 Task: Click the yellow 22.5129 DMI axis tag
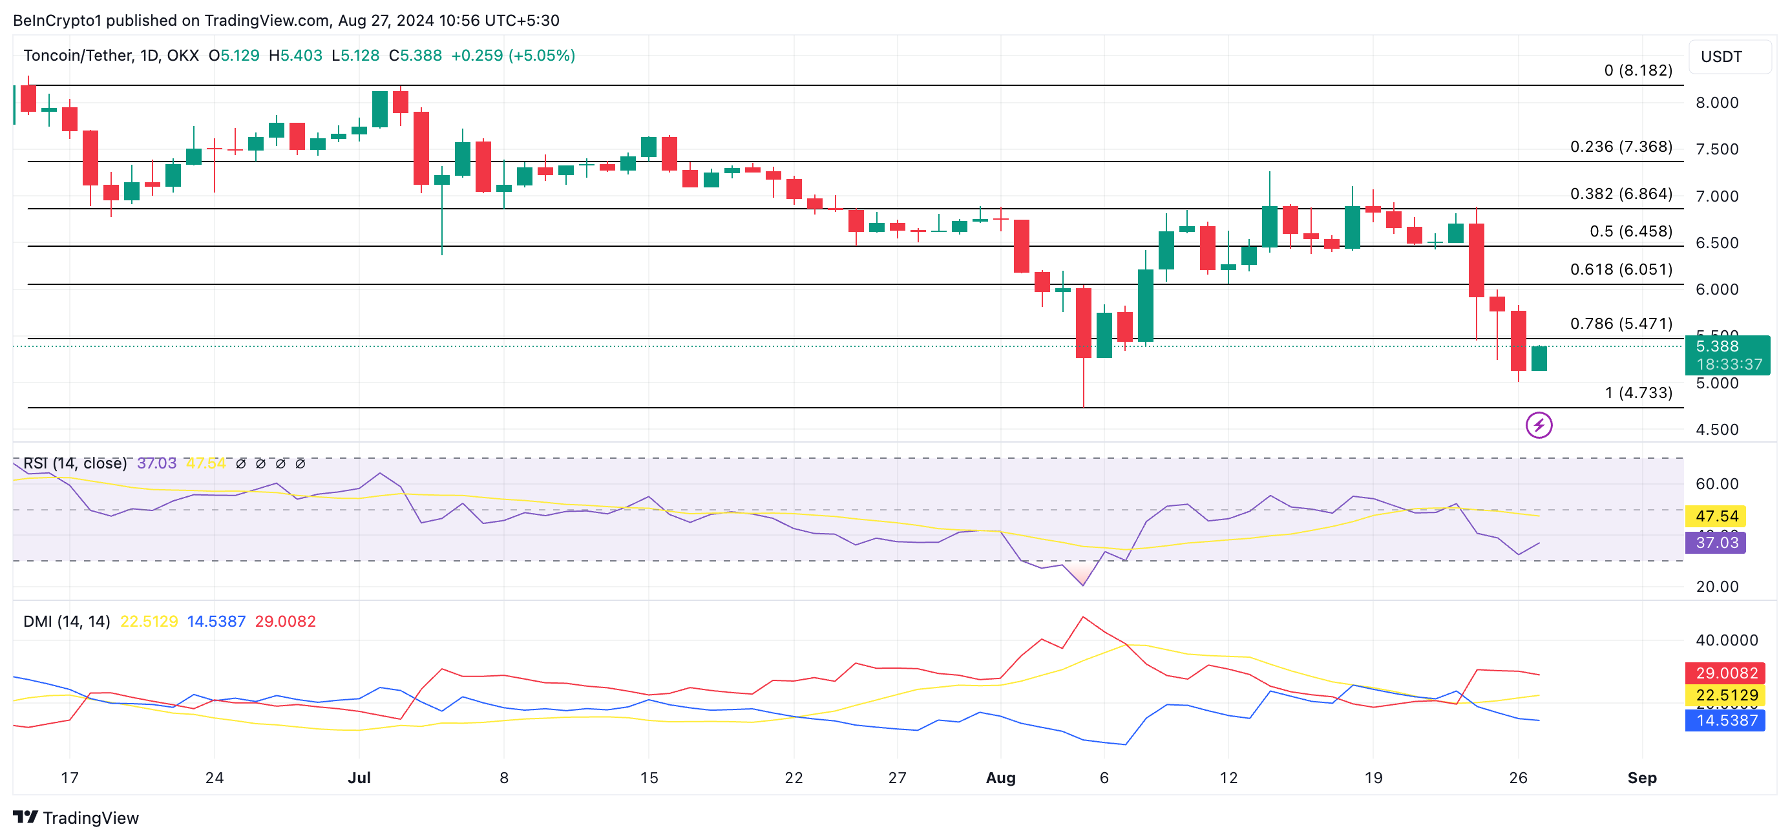[1725, 695]
